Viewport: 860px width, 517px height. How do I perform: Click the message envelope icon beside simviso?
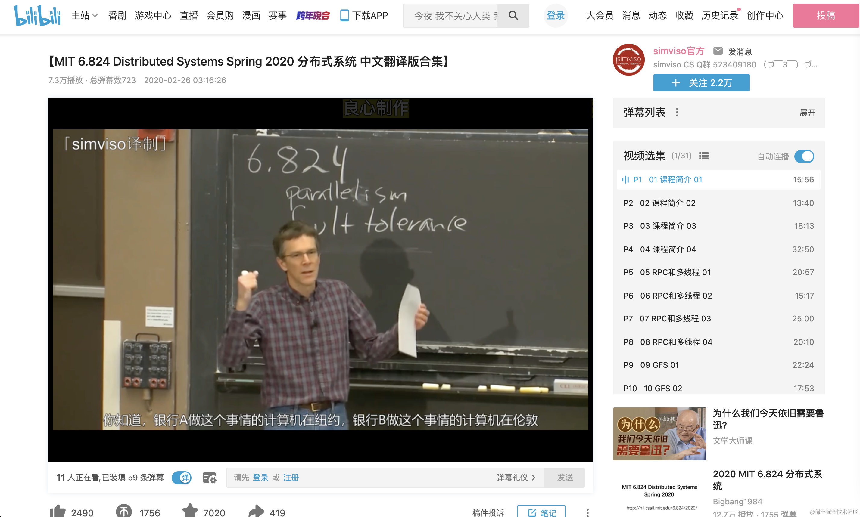click(718, 51)
